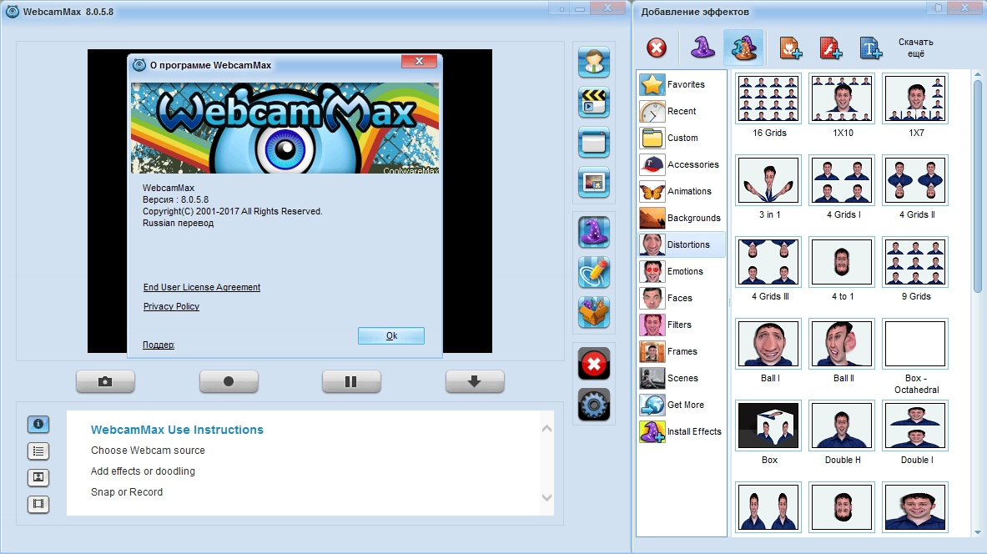
Task: Click Ok in the About dialog
Action: (391, 335)
